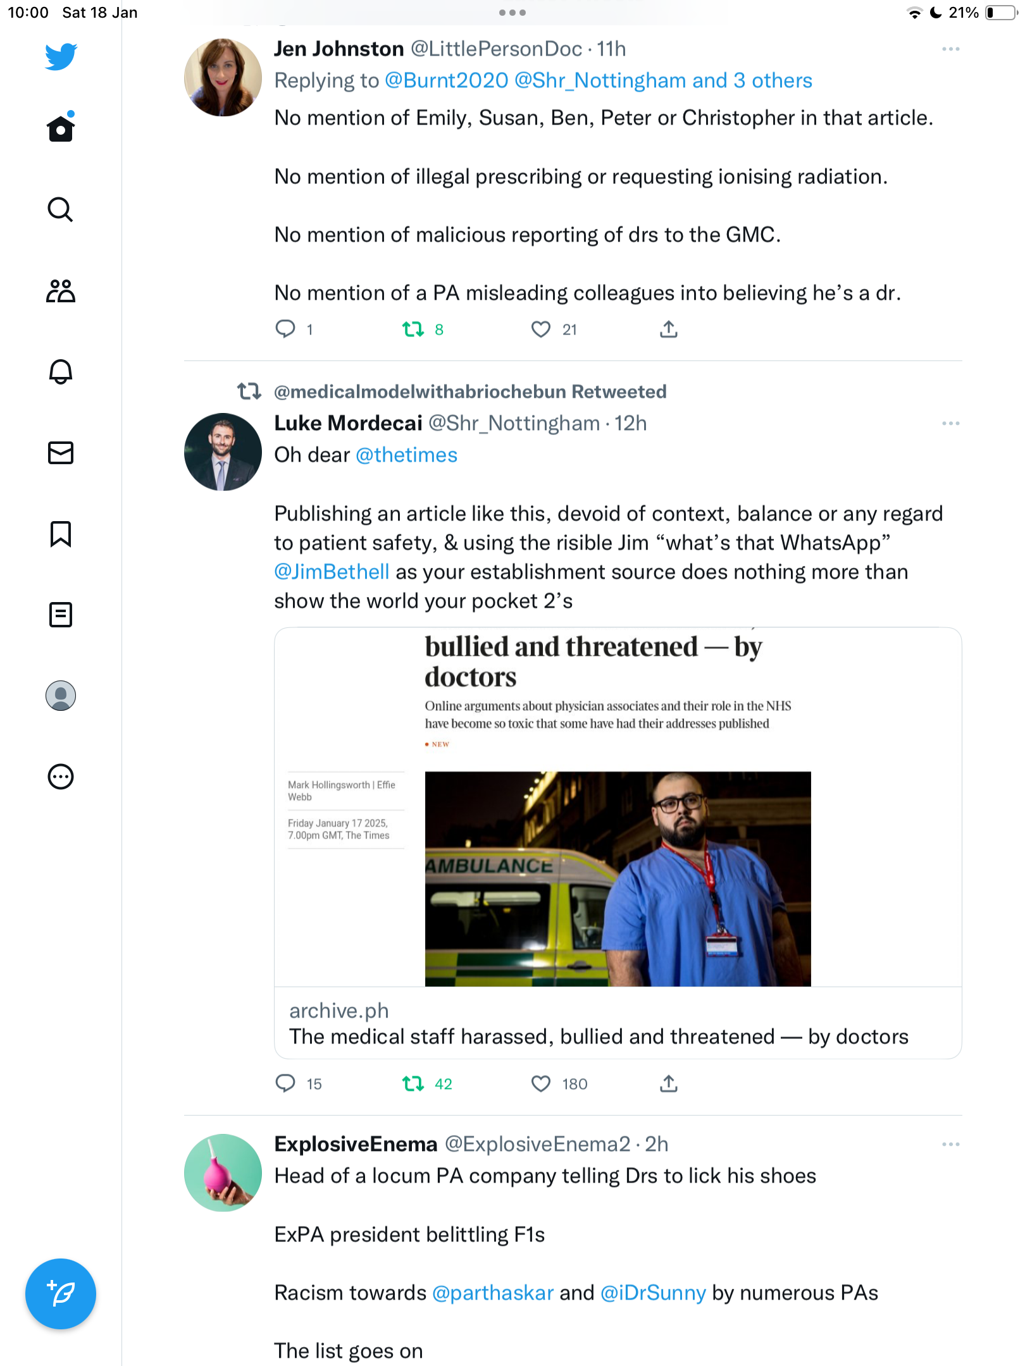Open Direct Messages envelope icon
1025x1366 pixels.
click(x=61, y=453)
